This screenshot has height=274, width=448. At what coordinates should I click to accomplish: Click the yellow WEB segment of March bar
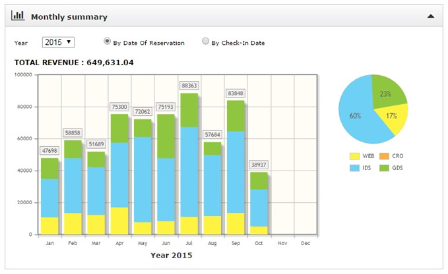pyautogui.click(x=96, y=225)
